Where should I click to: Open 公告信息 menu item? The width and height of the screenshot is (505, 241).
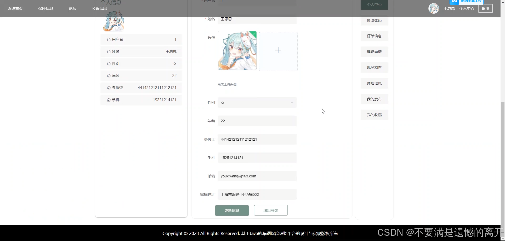[99, 8]
